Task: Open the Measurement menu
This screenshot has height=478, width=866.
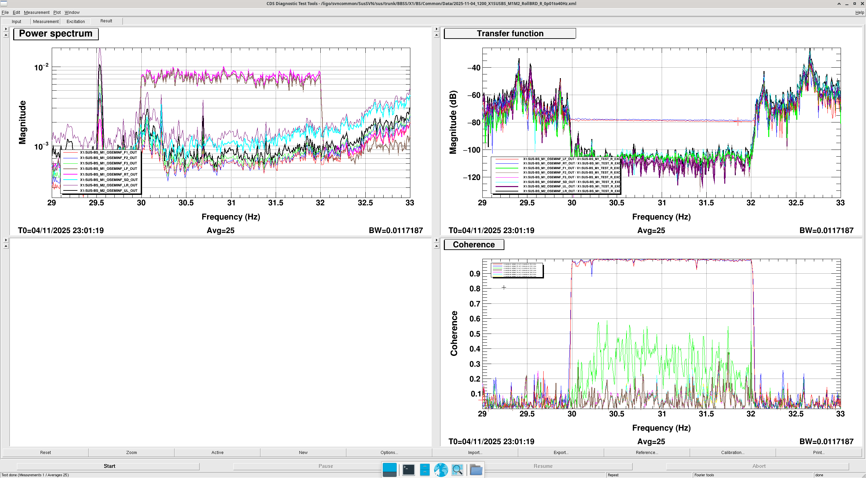Action: tap(37, 13)
